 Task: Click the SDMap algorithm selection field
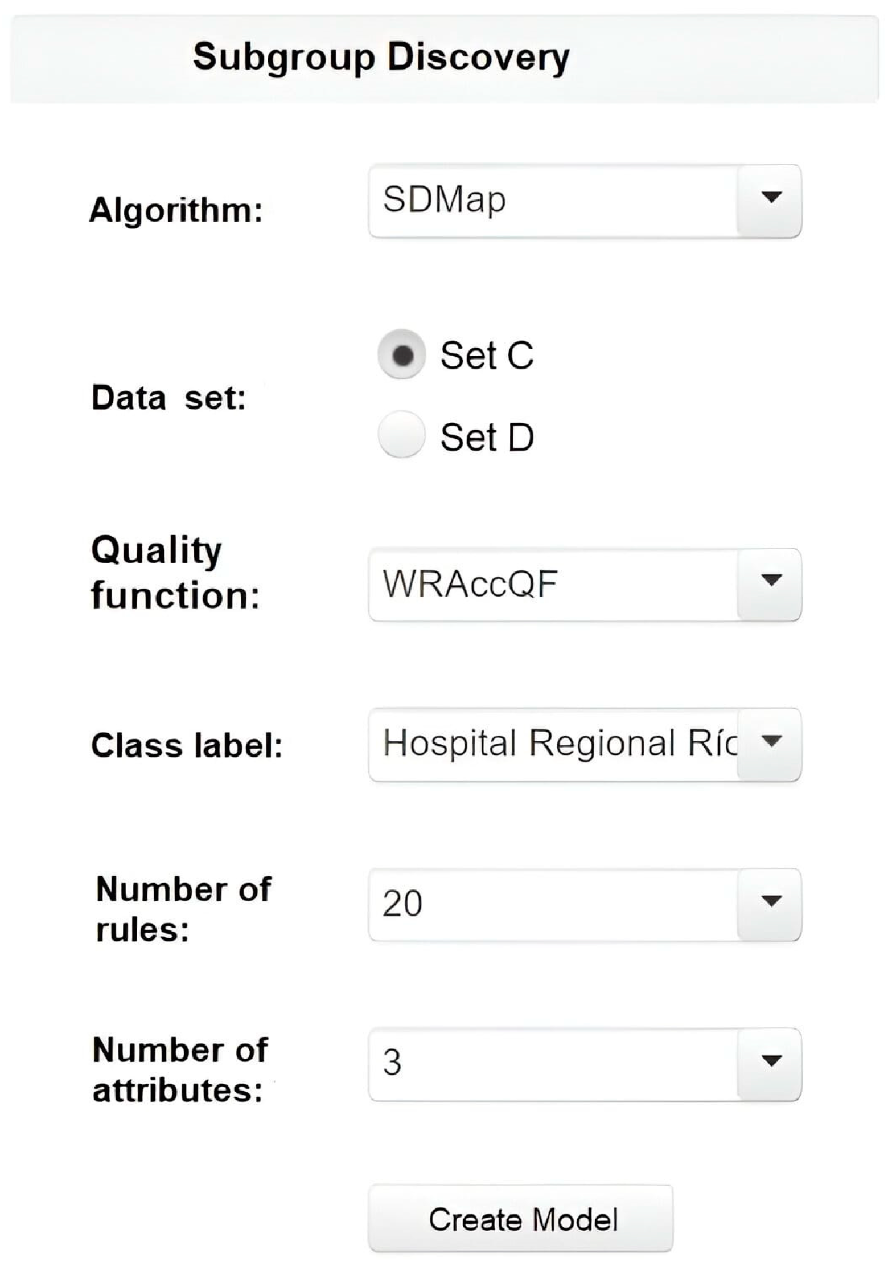click(552, 200)
